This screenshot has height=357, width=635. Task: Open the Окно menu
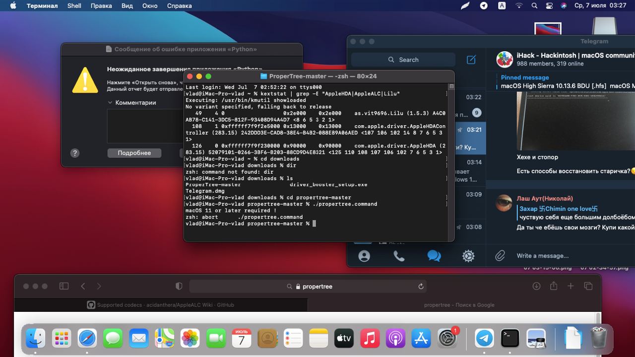pos(150,6)
